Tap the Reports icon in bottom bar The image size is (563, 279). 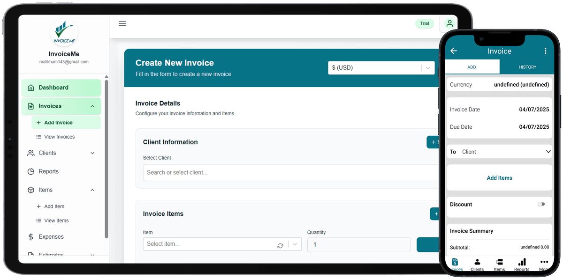pyautogui.click(x=521, y=264)
